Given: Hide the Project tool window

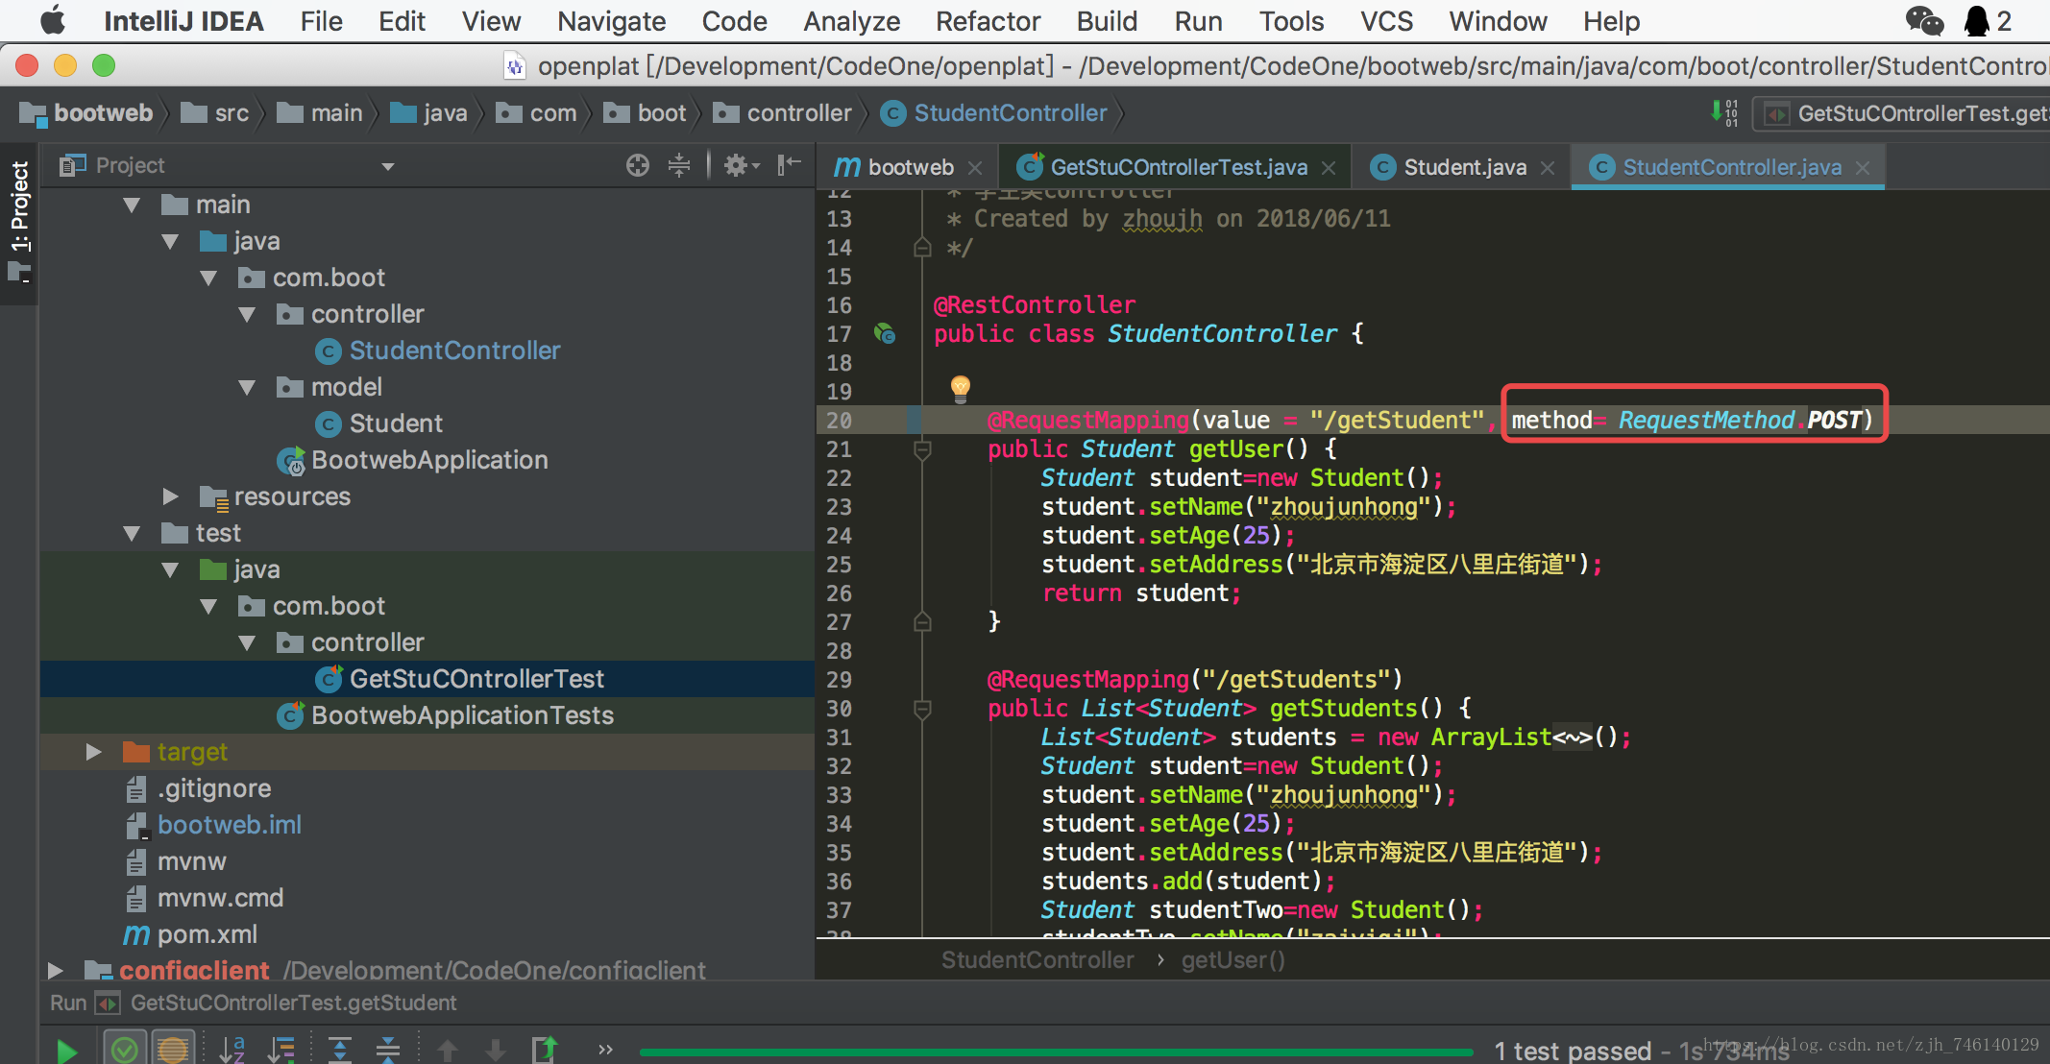Looking at the screenshot, I should [x=789, y=165].
